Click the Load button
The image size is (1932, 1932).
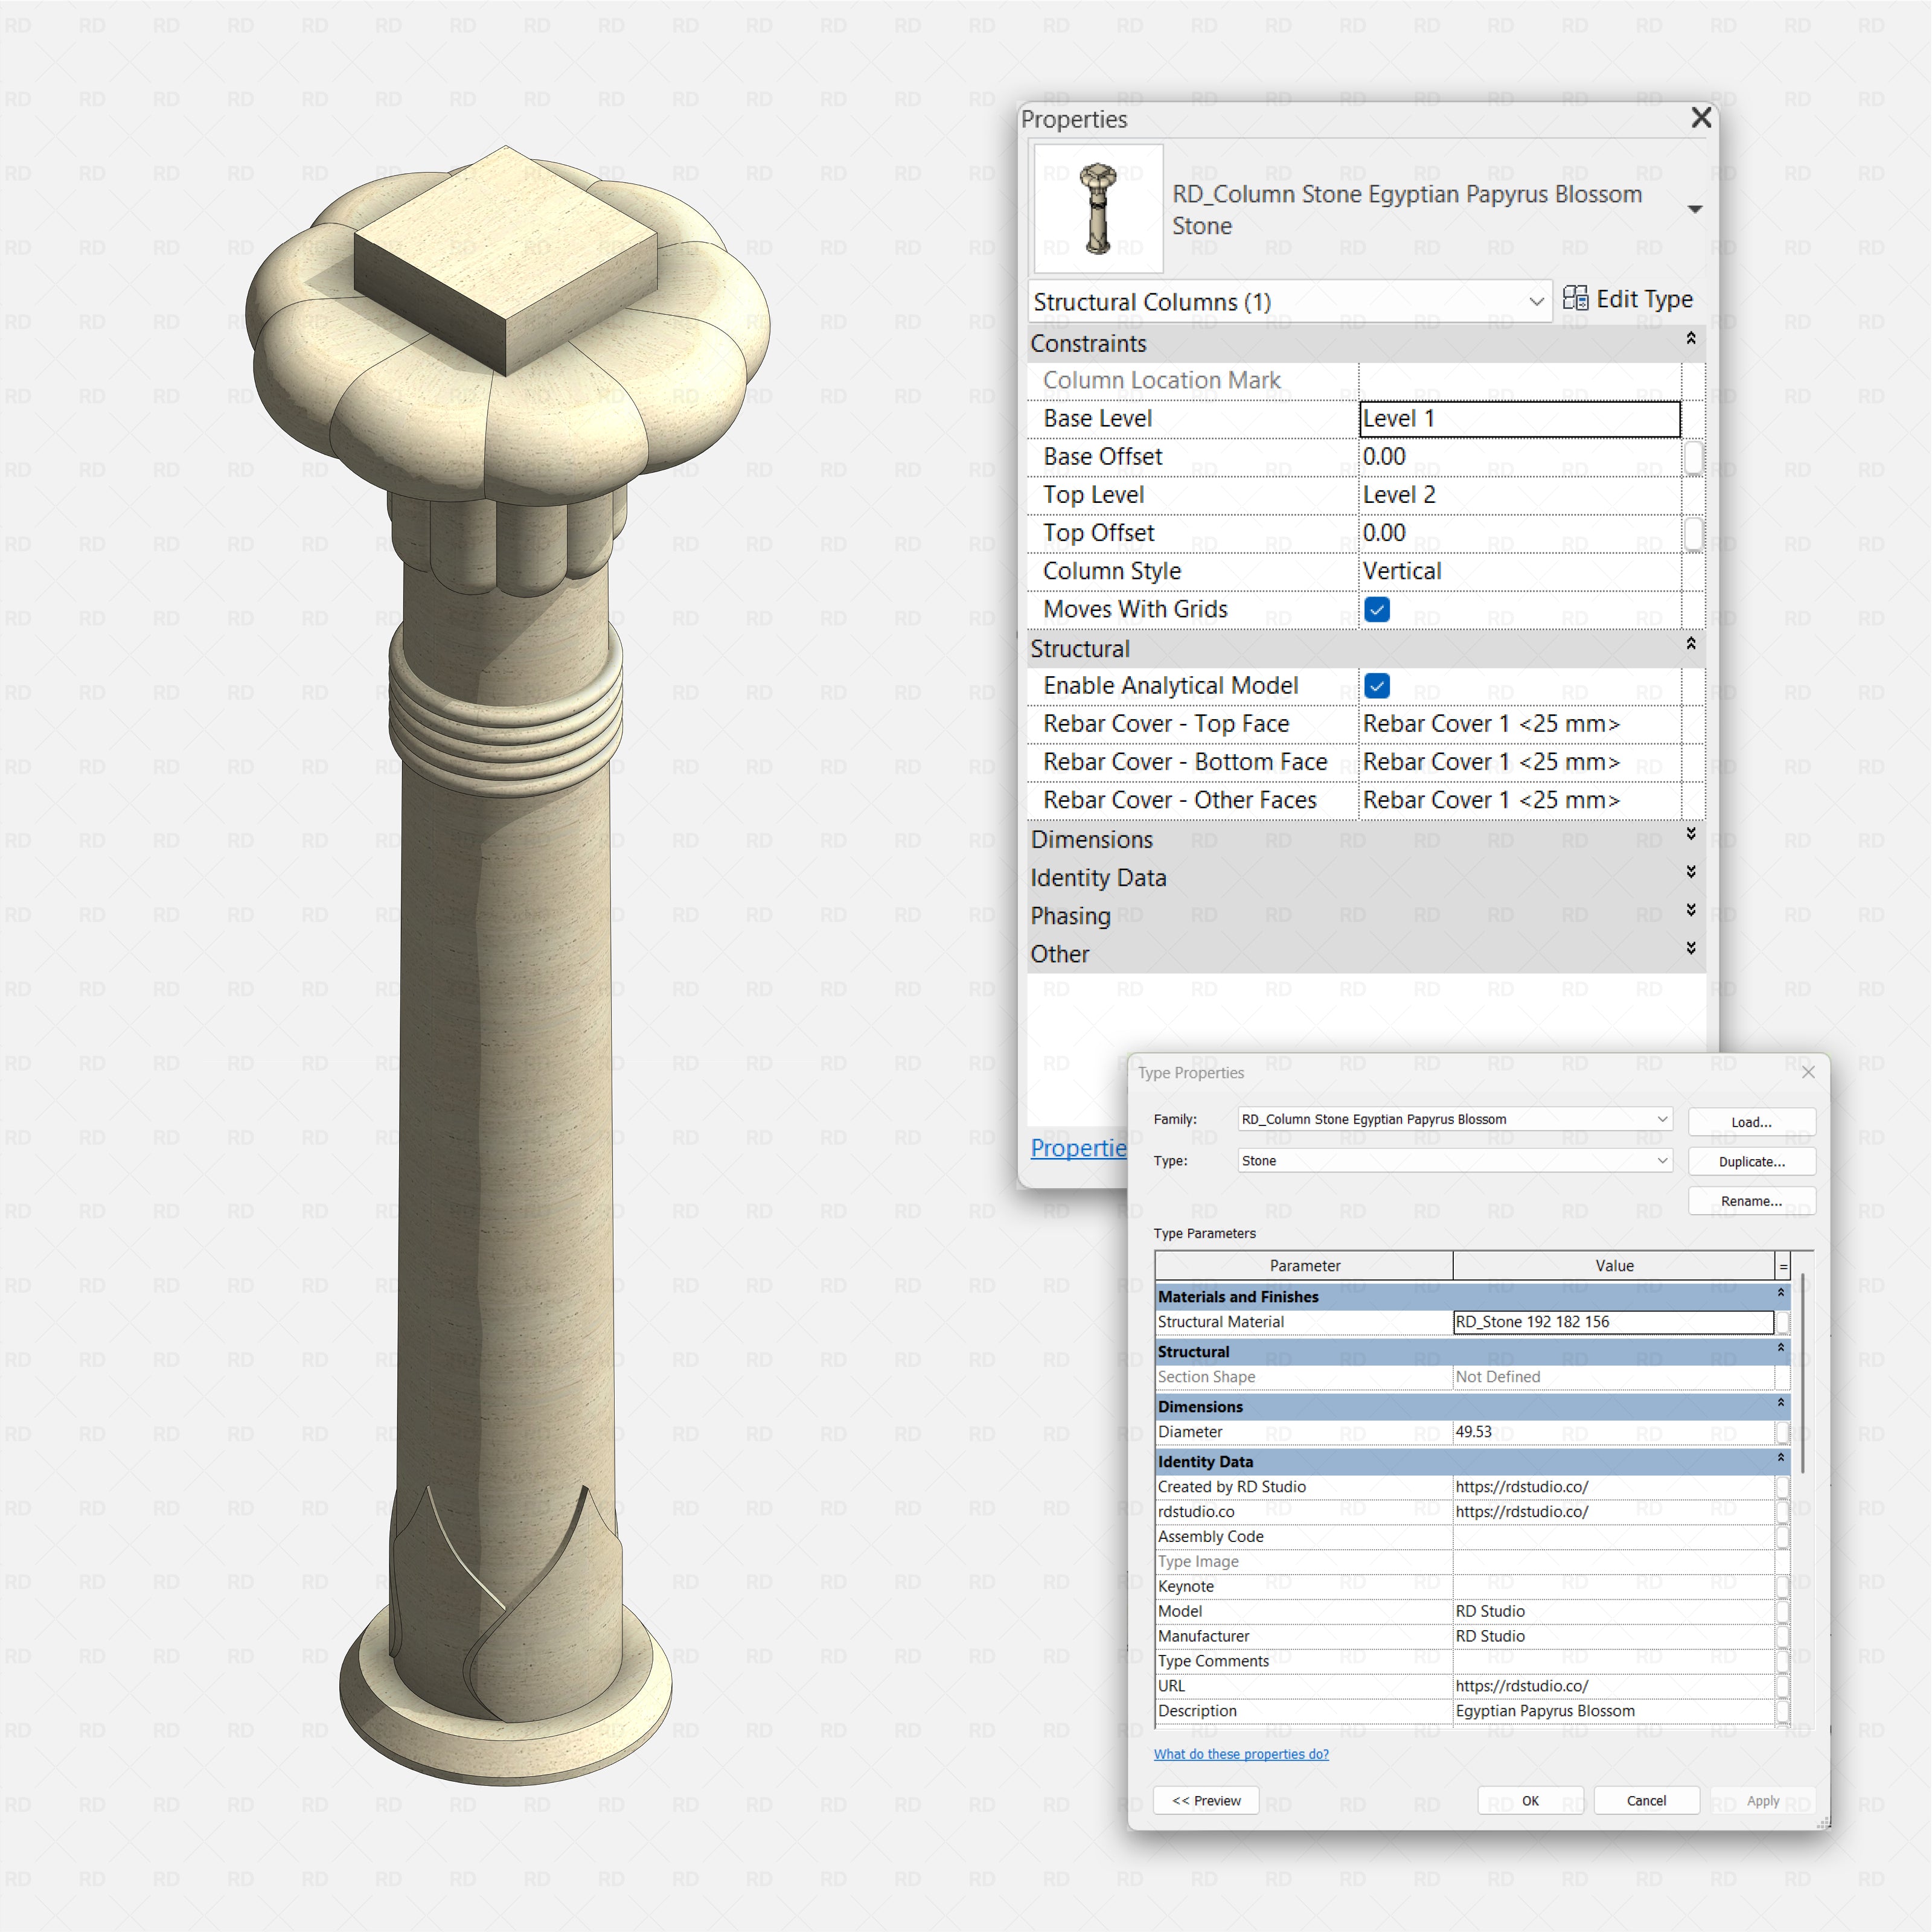(1751, 1121)
